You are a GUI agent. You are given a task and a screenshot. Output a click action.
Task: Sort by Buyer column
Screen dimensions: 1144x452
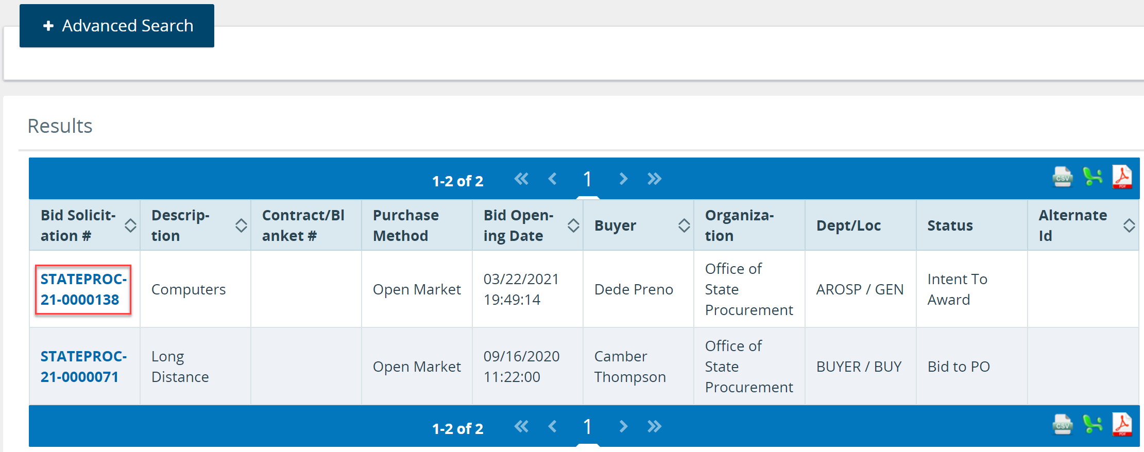click(684, 225)
